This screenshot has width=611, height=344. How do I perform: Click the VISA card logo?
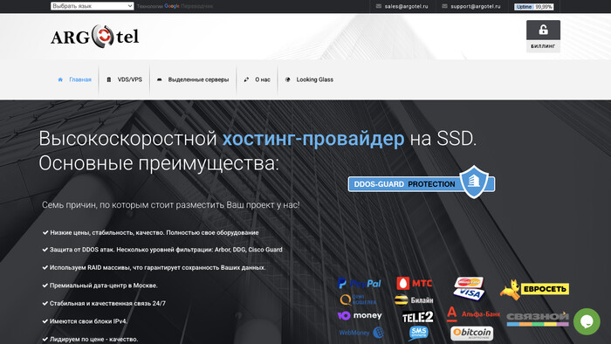tap(470, 293)
